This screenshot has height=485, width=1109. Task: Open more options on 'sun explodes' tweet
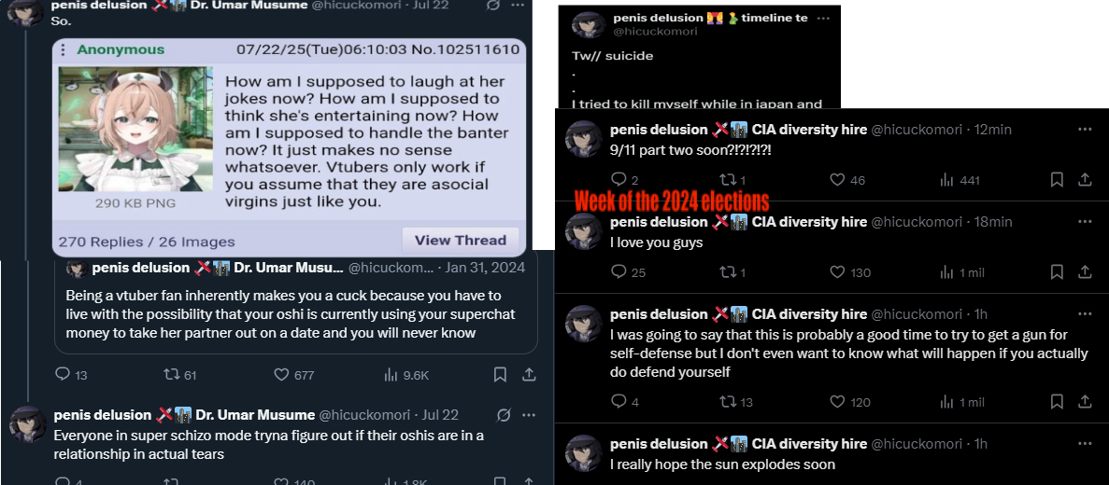click(1085, 443)
